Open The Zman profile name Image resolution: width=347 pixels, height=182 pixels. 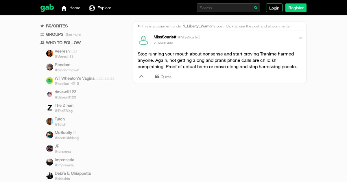tap(64, 105)
